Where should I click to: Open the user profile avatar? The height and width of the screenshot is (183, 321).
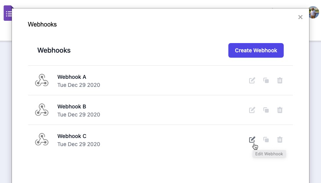click(314, 12)
